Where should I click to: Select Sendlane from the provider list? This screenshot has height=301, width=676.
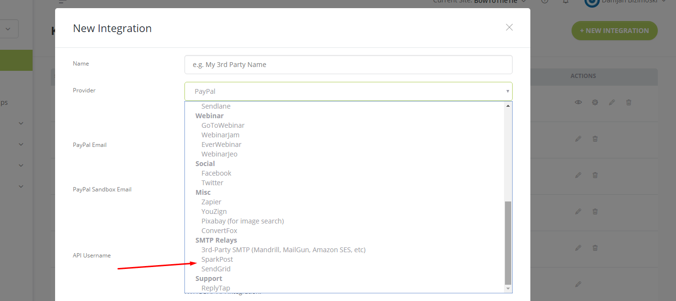click(216, 106)
